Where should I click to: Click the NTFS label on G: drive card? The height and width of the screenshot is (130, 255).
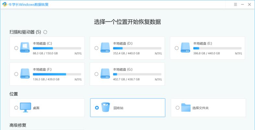coord(158,80)
